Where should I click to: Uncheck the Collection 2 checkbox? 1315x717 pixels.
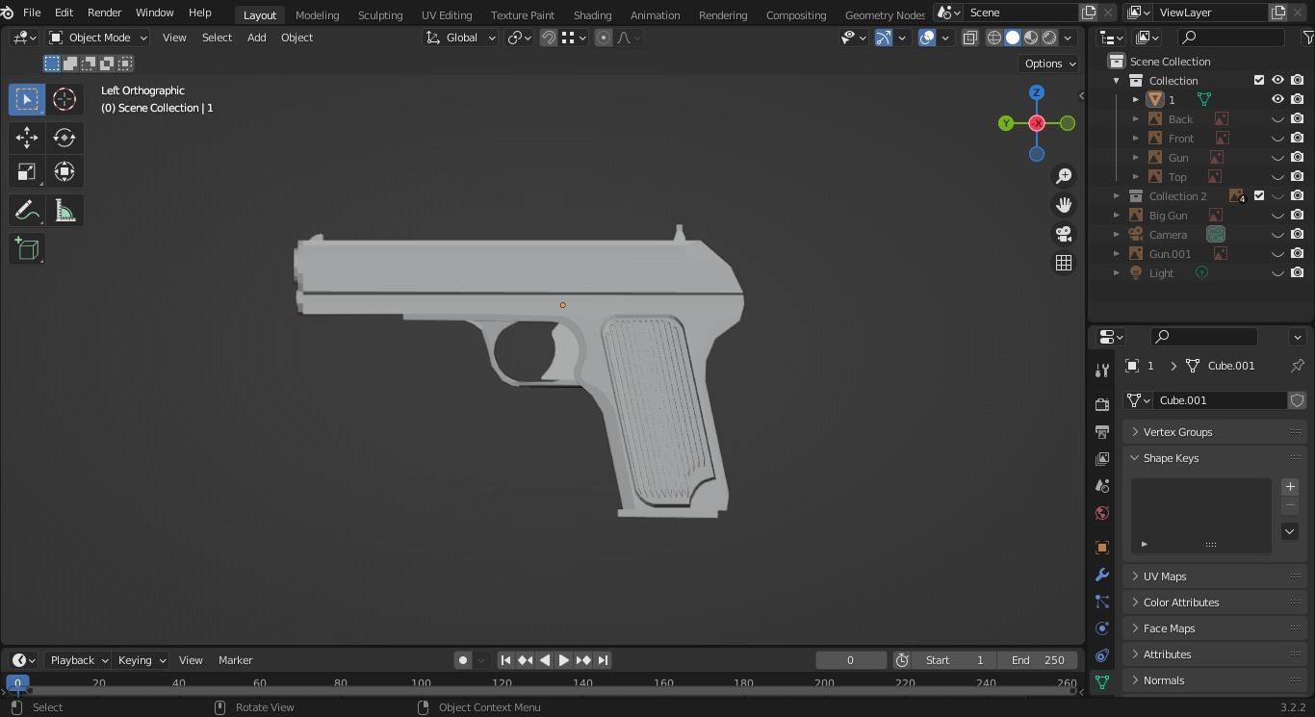tap(1258, 195)
